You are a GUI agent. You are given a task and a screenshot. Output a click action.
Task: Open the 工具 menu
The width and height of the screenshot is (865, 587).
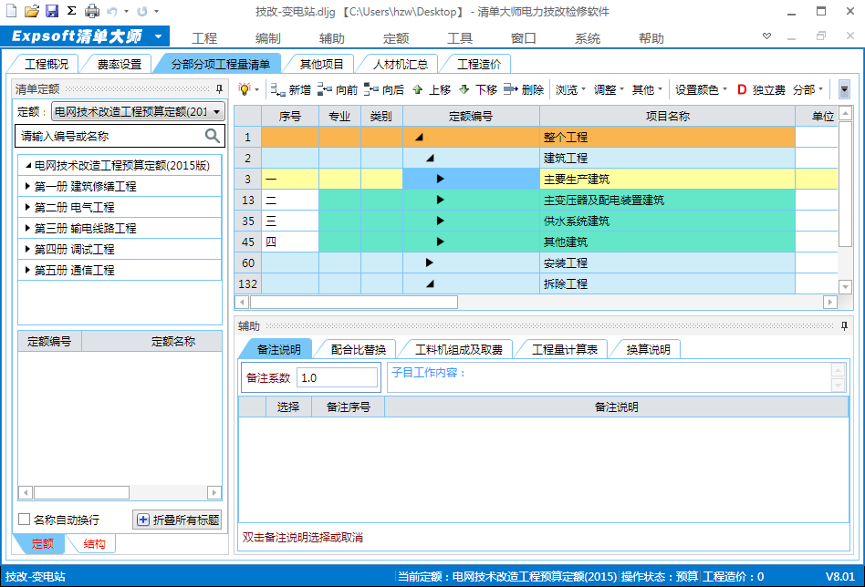(x=460, y=38)
